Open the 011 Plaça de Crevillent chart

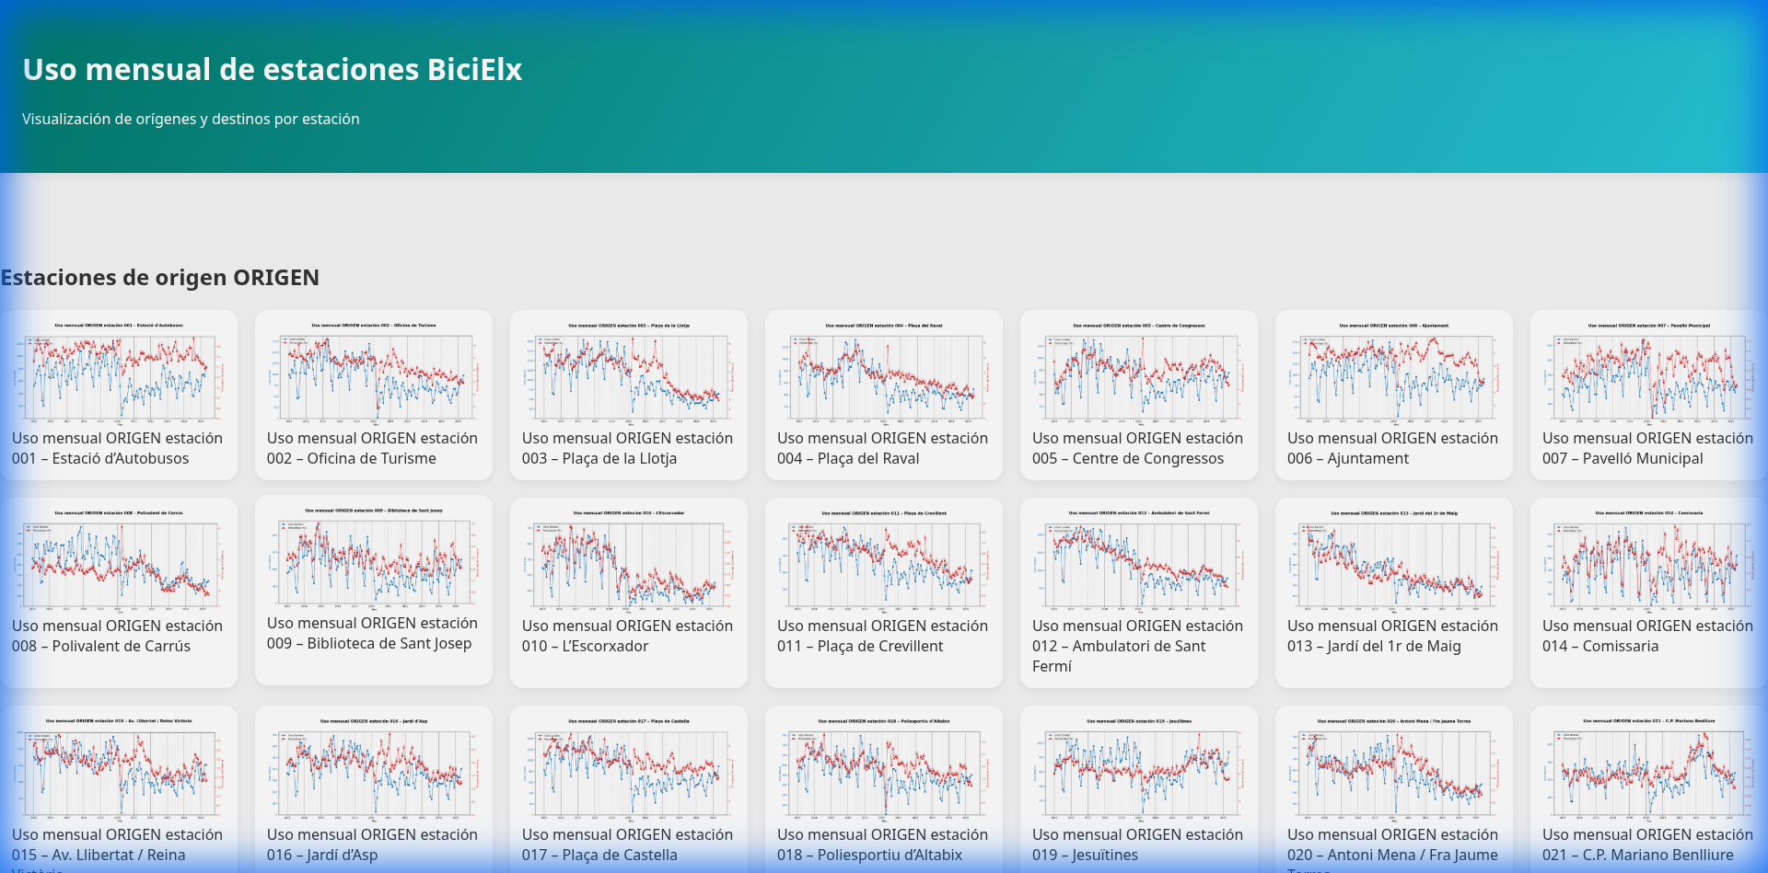pyautogui.click(x=884, y=559)
